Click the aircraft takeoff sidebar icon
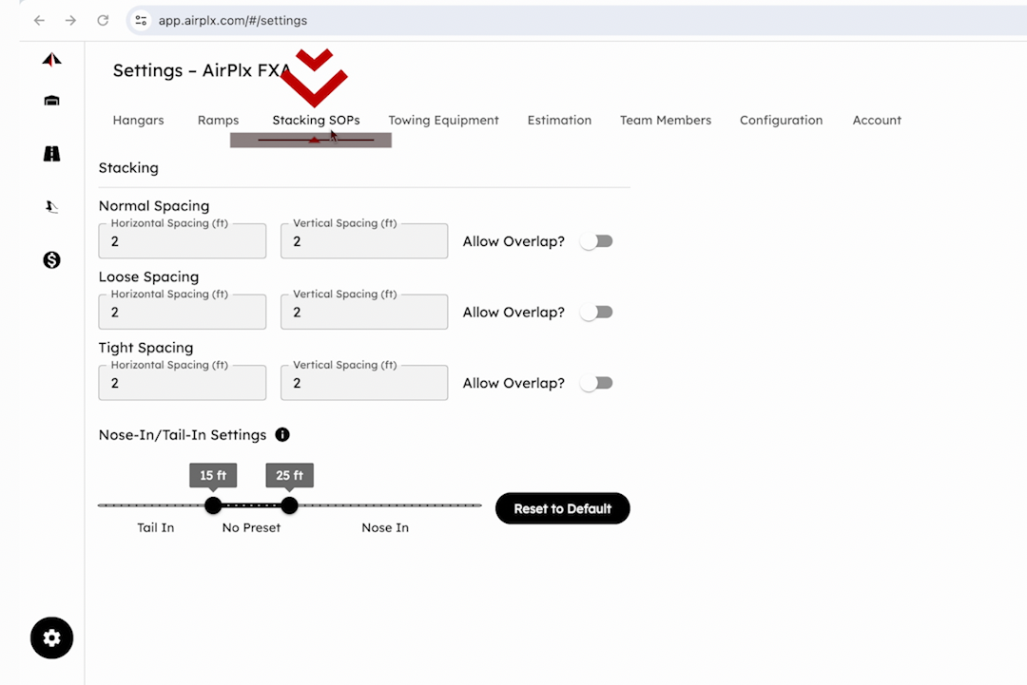The width and height of the screenshot is (1027, 685). coord(51,206)
